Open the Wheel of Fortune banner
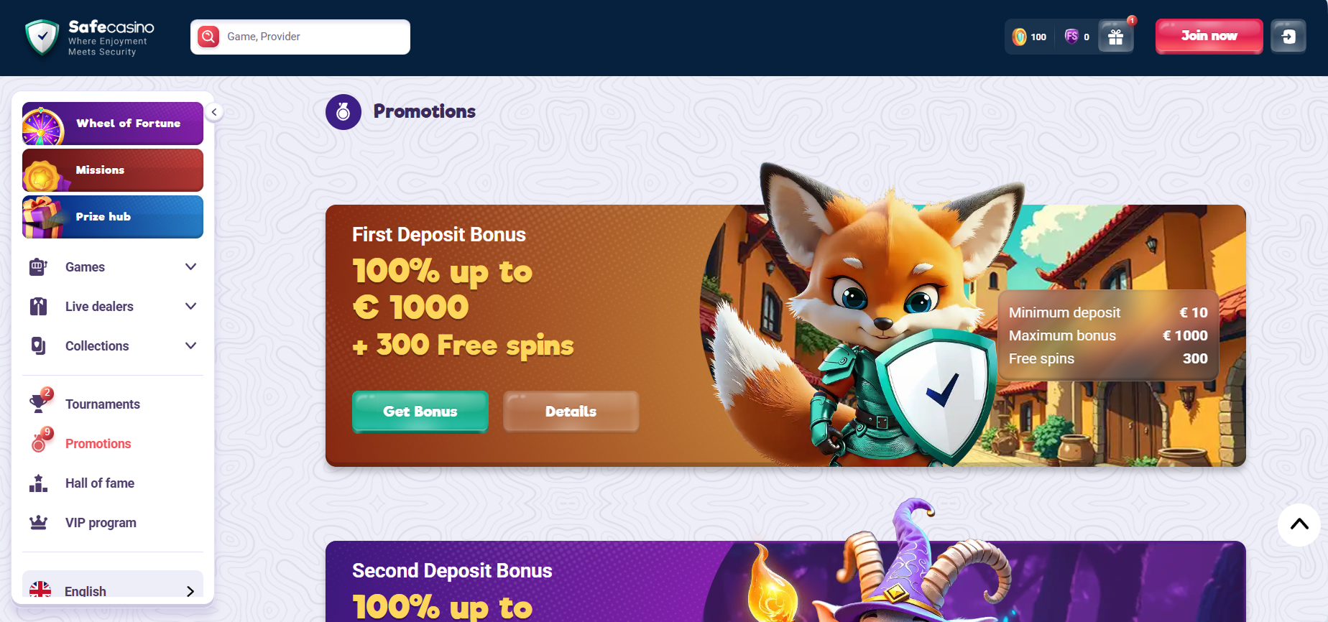 [113, 124]
